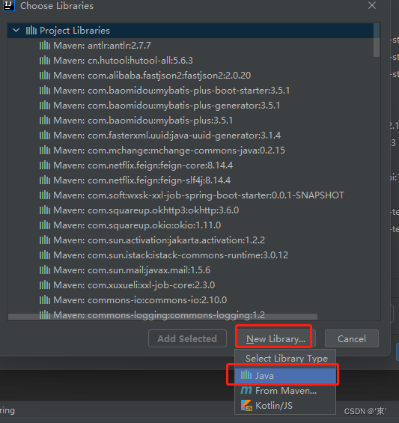Click the icon beside Maven: cn.hutool:hutool-all:5.6.3

(x=45, y=61)
